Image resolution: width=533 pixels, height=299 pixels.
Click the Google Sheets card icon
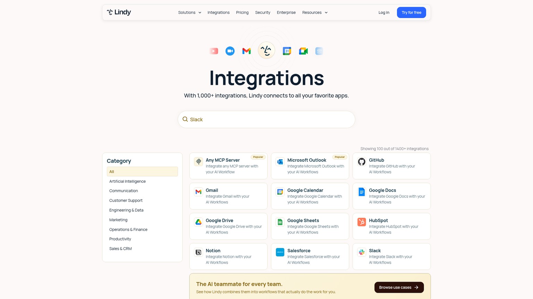pos(280,222)
